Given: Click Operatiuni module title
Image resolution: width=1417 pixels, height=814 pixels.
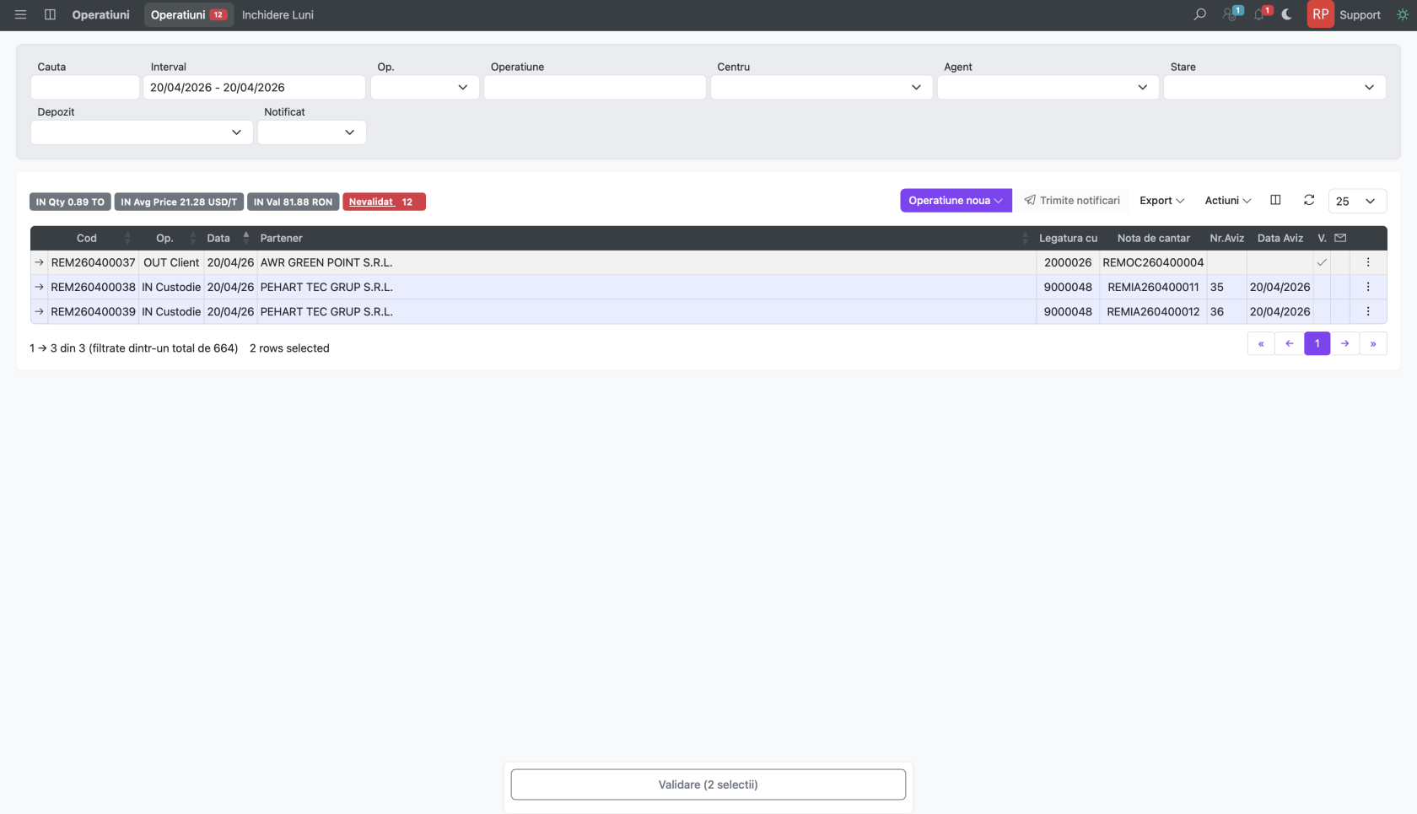Looking at the screenshot, I should 100,14.
